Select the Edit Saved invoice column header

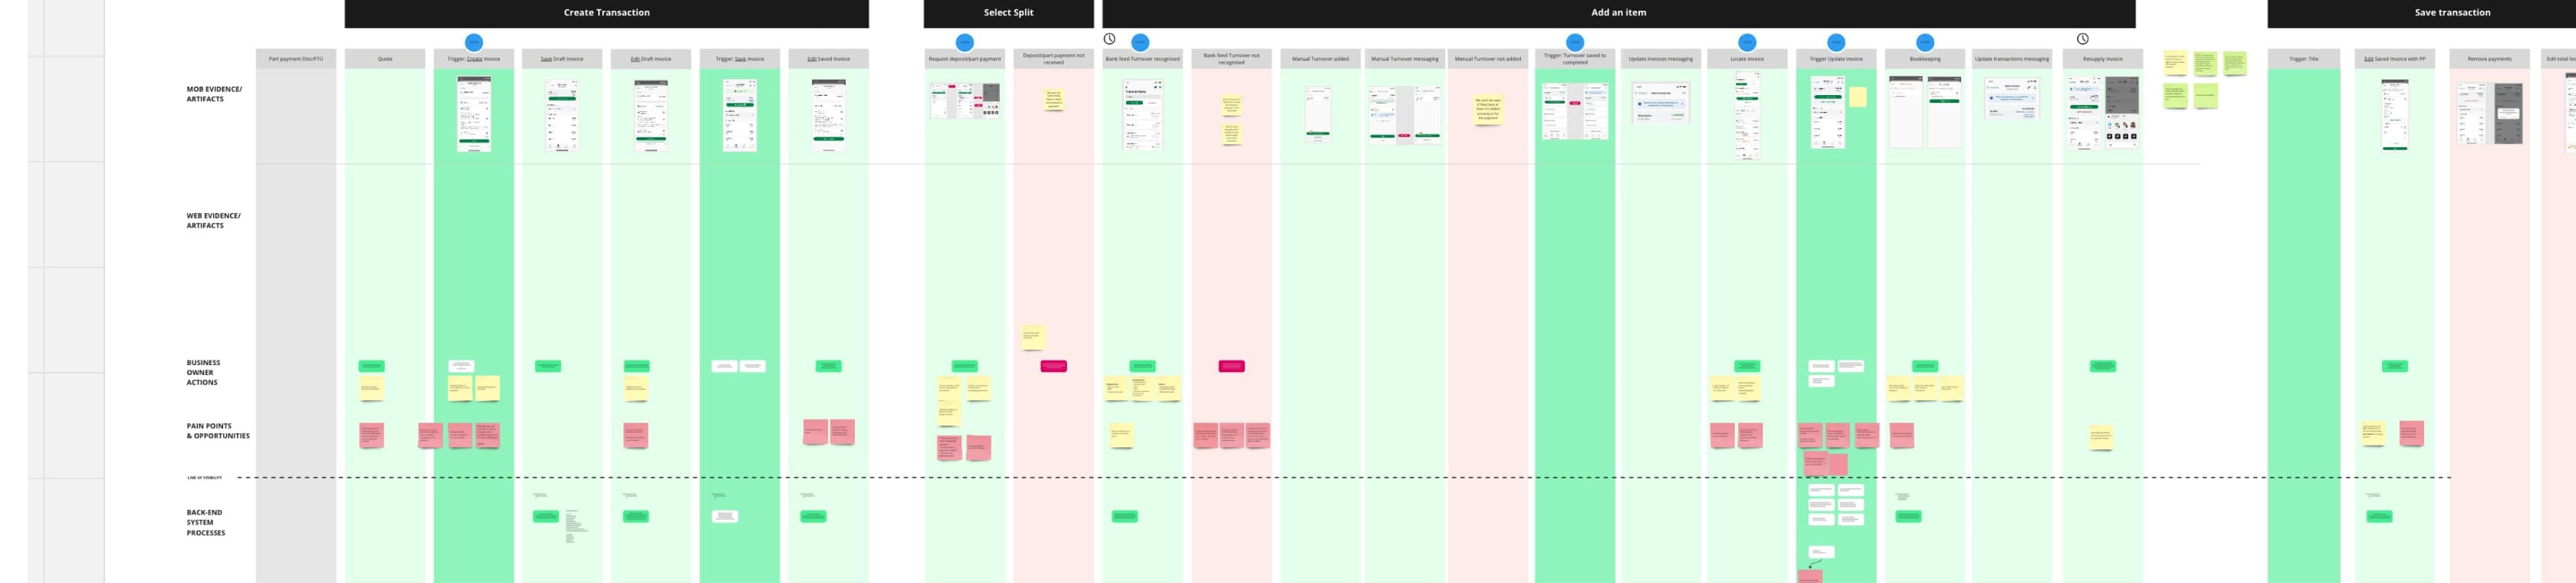[829, 59]
